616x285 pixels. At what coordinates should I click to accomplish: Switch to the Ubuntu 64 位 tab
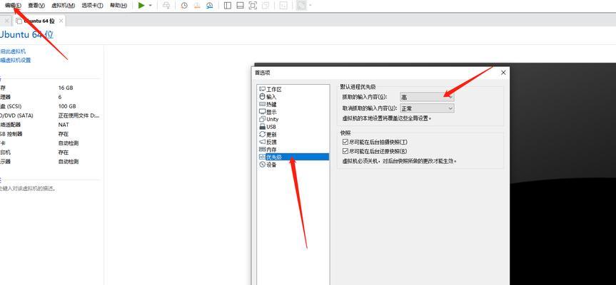click(x=39, y=21)
